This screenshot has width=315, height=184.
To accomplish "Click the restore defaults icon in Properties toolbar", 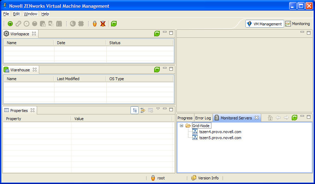I will tap(151, 110).
